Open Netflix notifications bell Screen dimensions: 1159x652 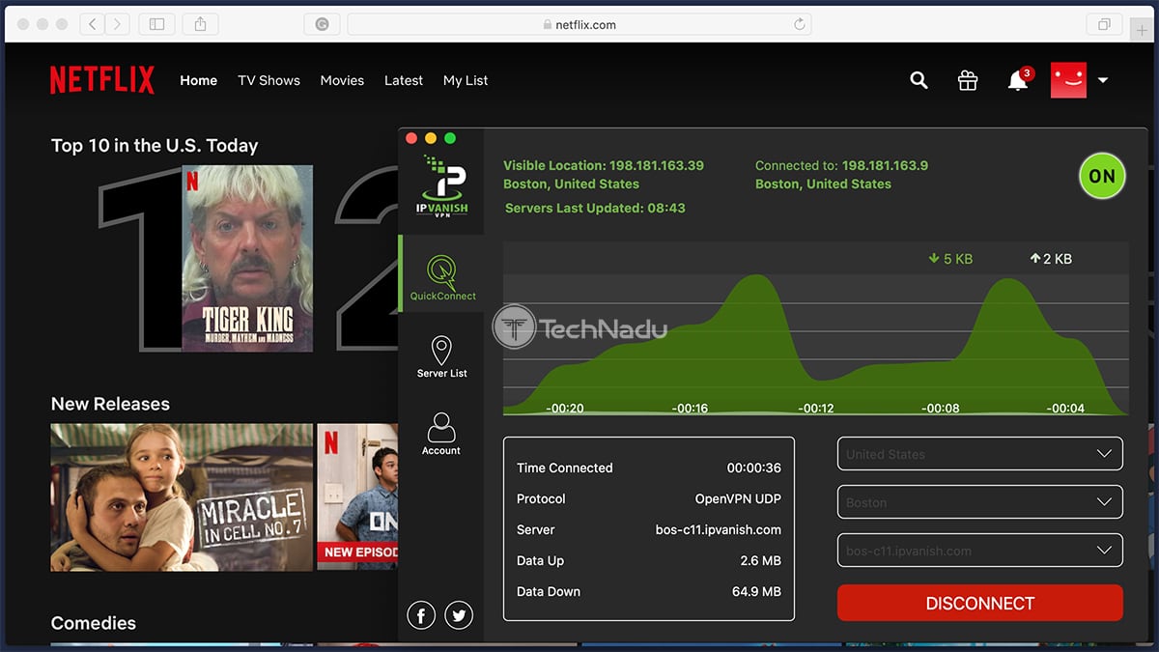coord(1018,81)
